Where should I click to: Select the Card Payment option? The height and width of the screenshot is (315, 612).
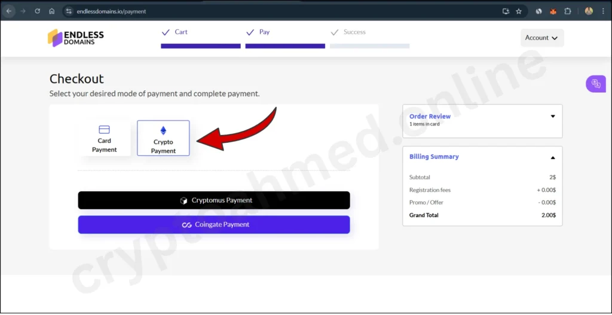point(105,138)
